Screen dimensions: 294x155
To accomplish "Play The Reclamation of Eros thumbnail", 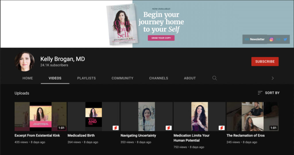I will (x=253, y=116).
